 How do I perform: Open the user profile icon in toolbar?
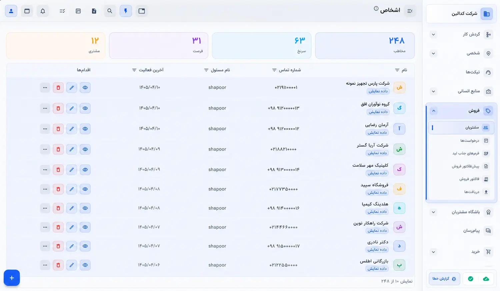[x=11, y=11]
